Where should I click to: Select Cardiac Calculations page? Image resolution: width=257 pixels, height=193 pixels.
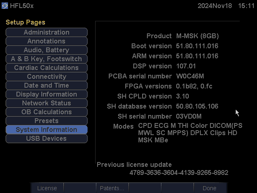click(47, 68)
